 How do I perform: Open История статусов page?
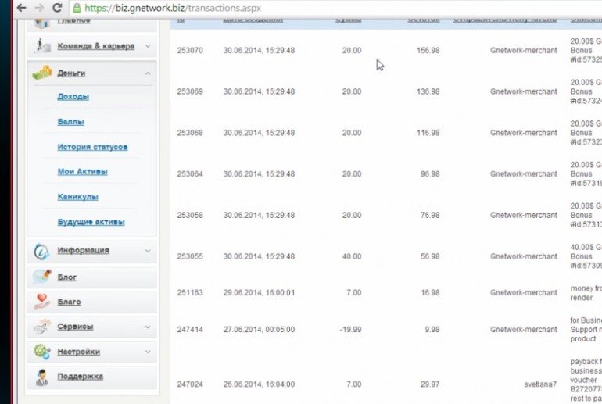click(92, 147)
